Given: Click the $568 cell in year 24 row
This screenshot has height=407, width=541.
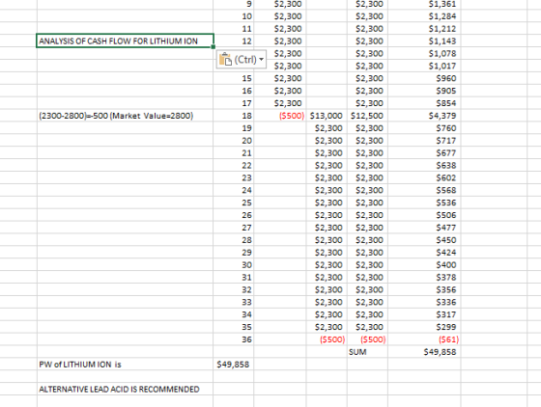Looking at the screenshot, I should tap(424, 190).
